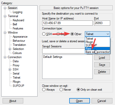Viewport: 115px width, 105px height.
Task: Open the SUPDUP category in tree
Action: click(18, 86)
